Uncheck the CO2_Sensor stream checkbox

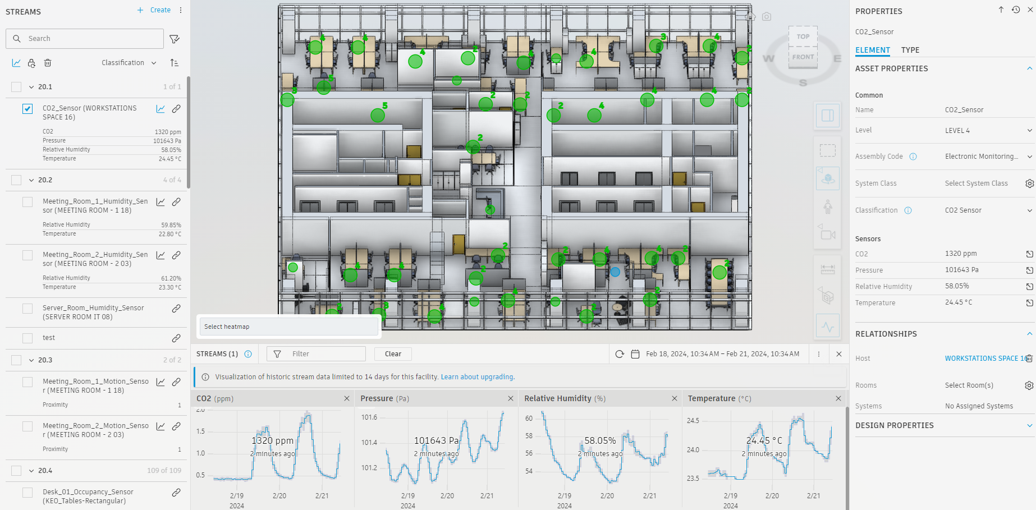click(27, 109)
